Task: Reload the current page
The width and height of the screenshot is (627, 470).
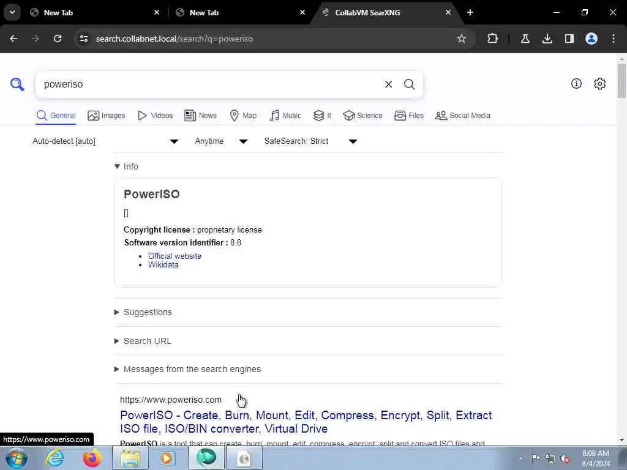Action: 58,39
